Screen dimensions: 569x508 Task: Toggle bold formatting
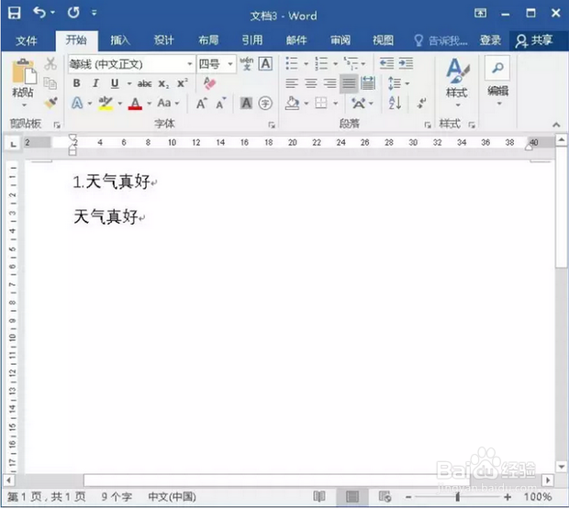coord(76,83)
